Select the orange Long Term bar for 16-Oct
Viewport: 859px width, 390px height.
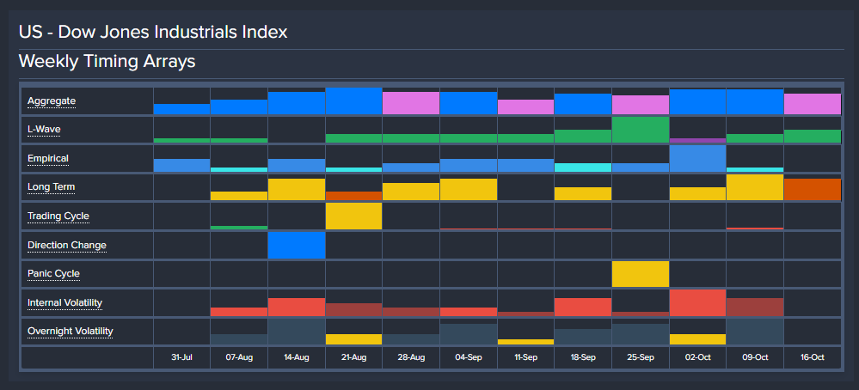812,190
